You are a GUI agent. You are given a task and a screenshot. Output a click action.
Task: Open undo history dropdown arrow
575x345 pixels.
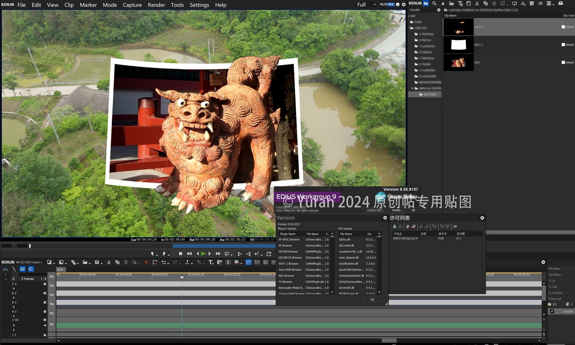click(x=169, y=263)
